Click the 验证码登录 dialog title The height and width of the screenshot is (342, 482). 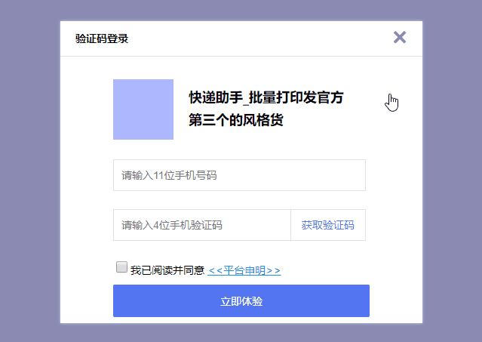[x=102, y=39]
